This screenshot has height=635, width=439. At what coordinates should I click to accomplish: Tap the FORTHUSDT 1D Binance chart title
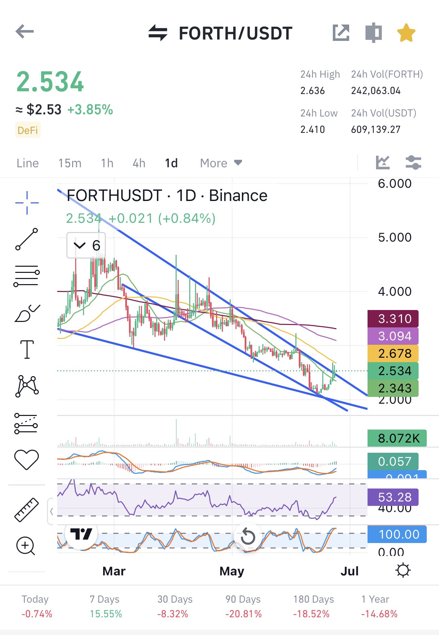167,196
